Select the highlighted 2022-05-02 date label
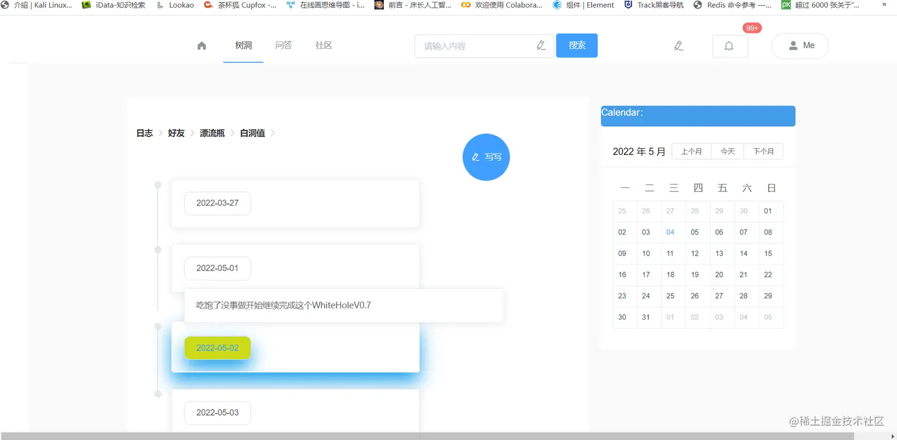897x440 pixels. [x=217, y=348]
